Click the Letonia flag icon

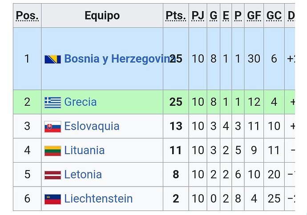(53, 175)
